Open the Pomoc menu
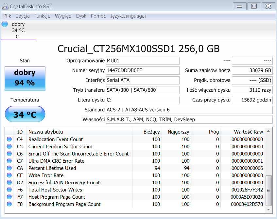 (98, 16)
